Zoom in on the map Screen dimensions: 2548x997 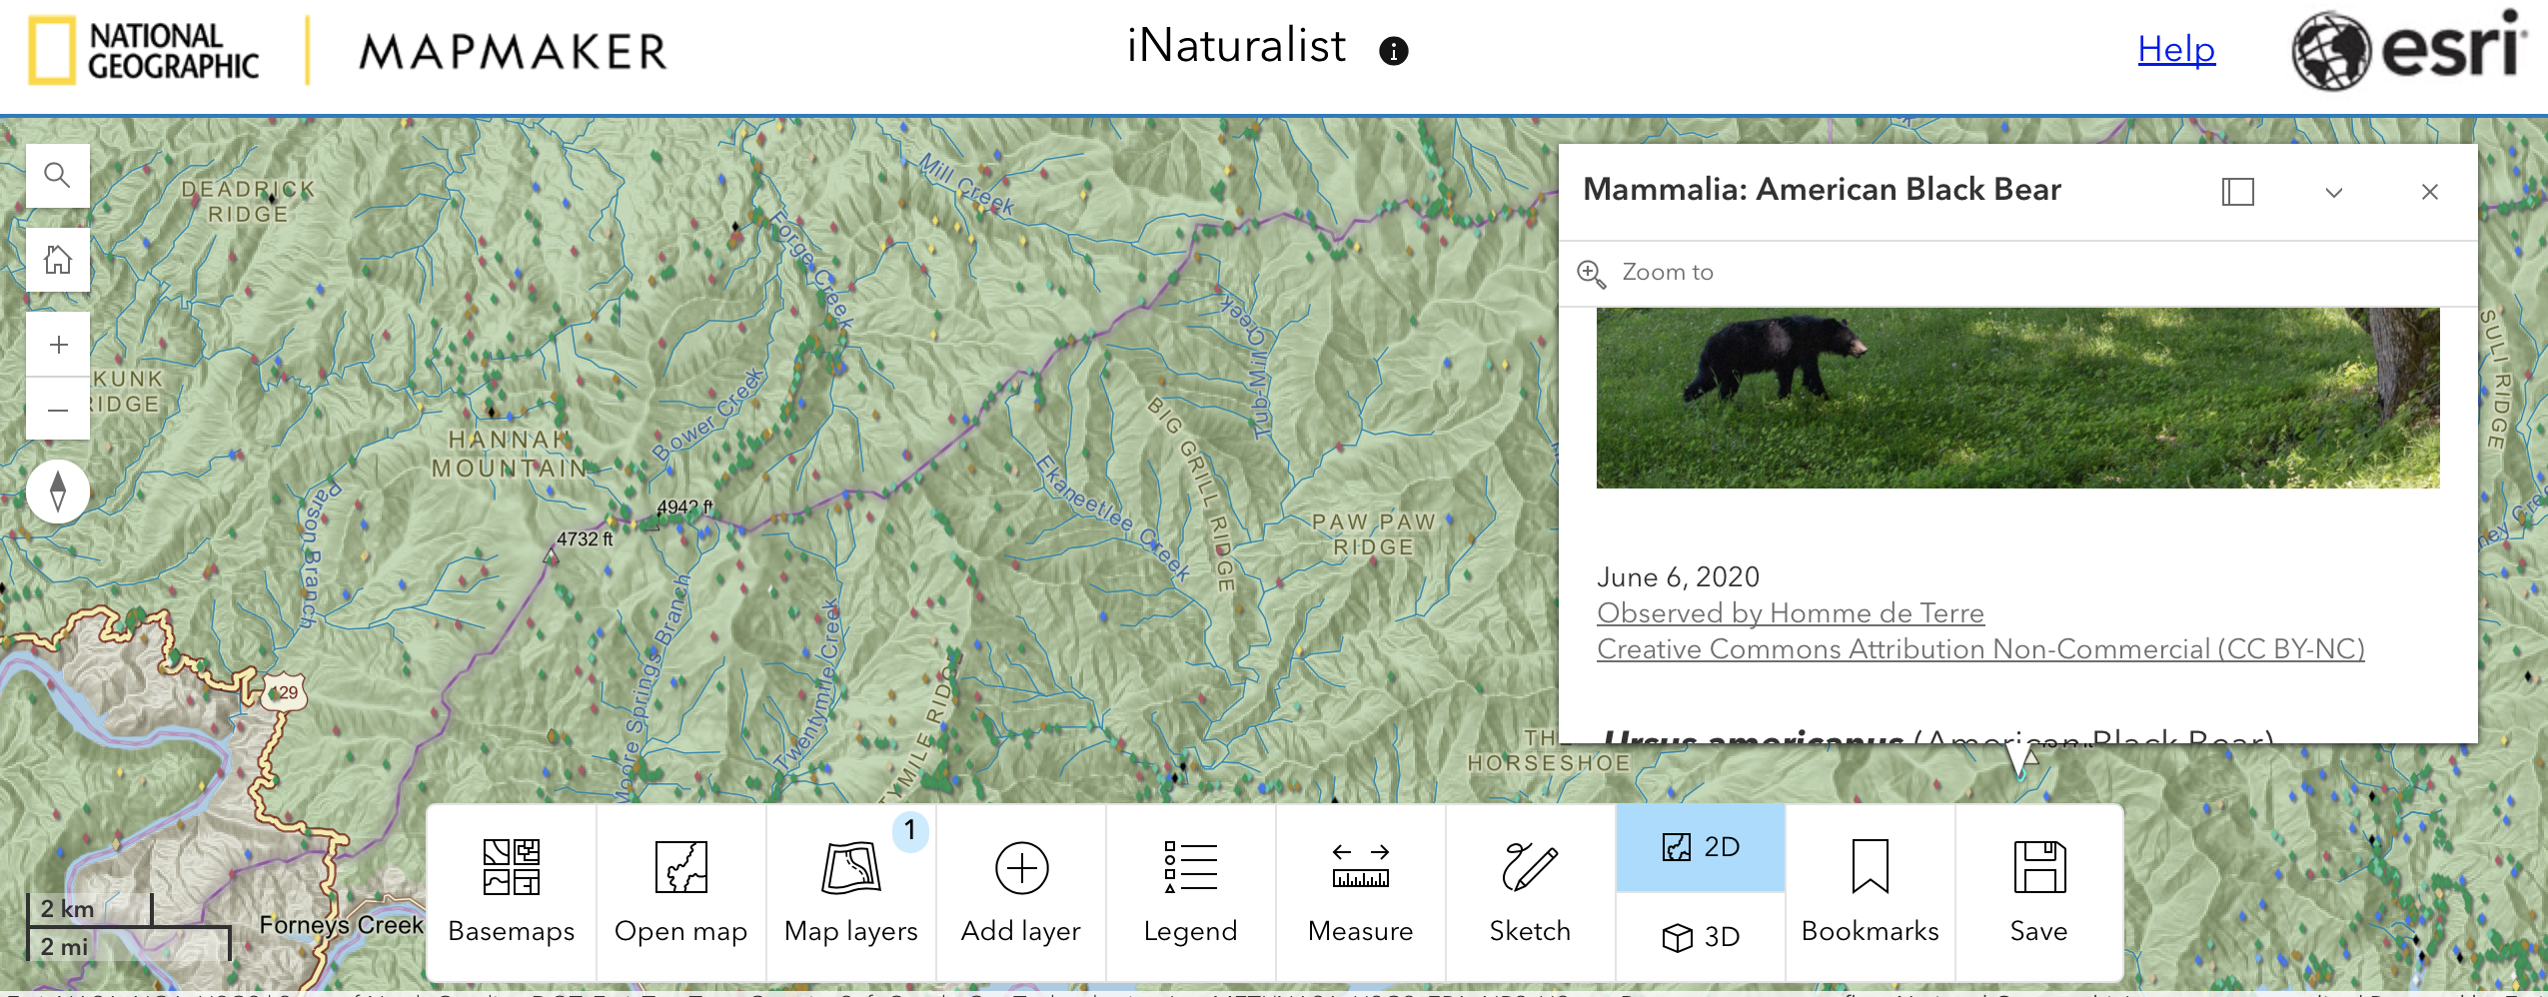[x=58, y=345]
